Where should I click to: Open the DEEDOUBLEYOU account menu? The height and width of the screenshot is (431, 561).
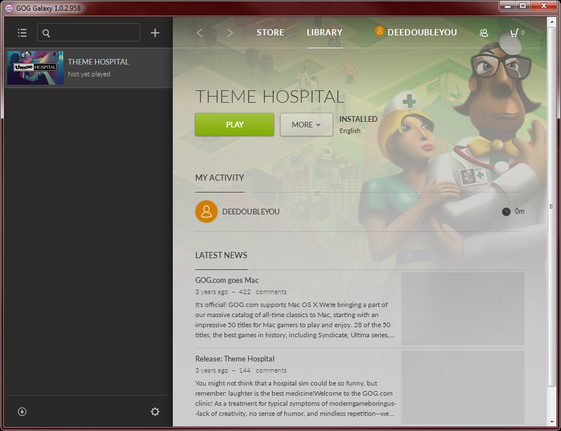[x=416, y=32]
